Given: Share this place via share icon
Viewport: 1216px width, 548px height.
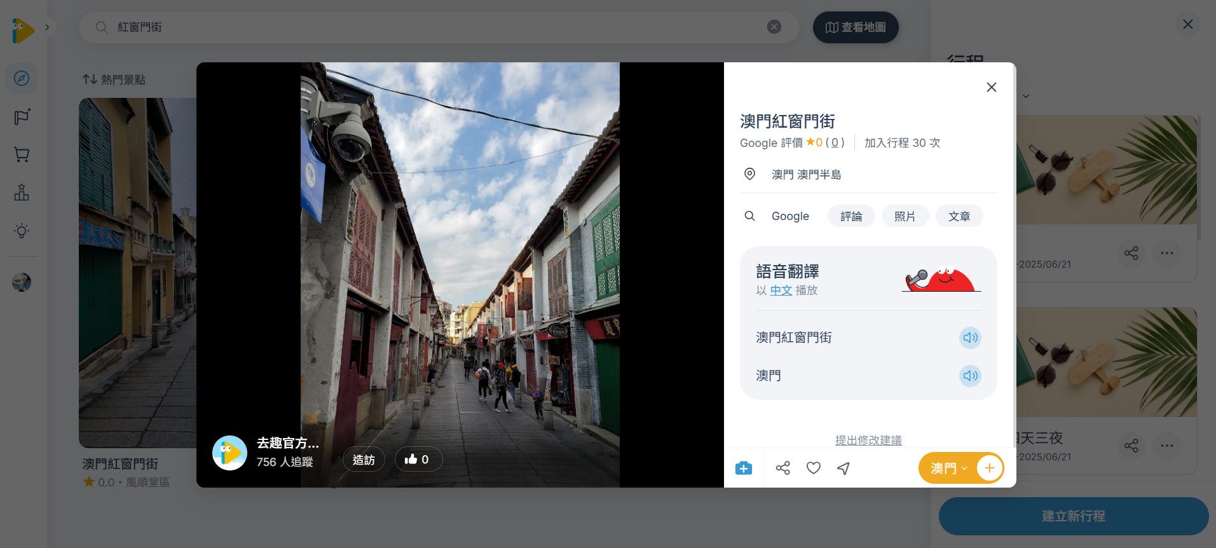Looking at the screenshot, I should click(x=783, y=468).
